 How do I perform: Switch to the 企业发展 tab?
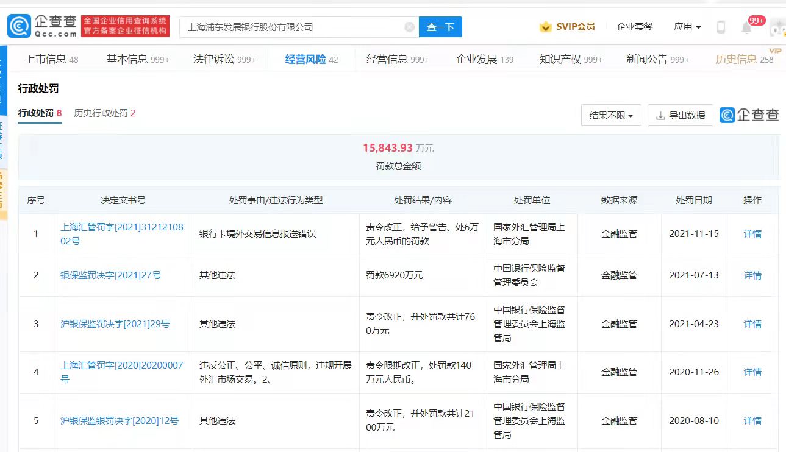click(x=485, y=60)
